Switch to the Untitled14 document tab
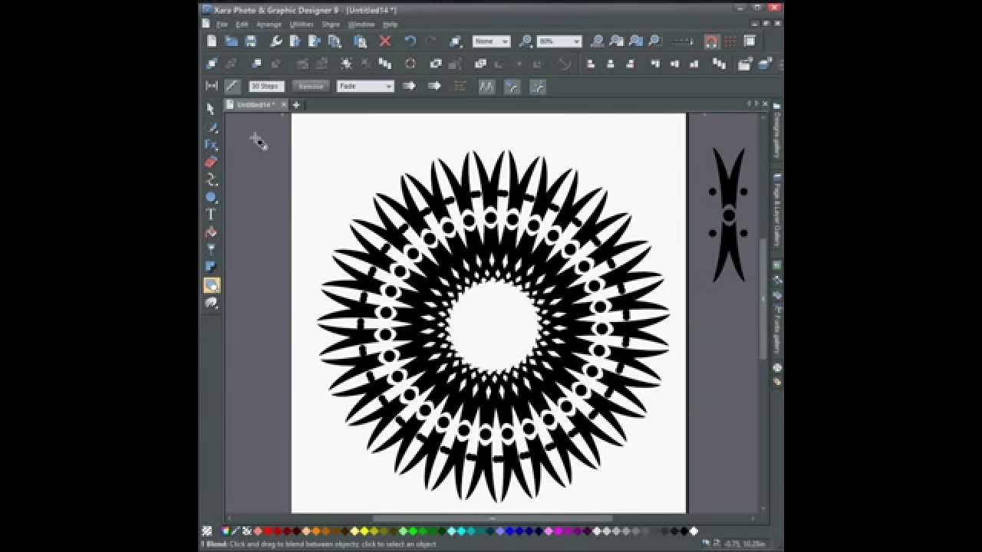982x552 pixels. pos(255,105)
